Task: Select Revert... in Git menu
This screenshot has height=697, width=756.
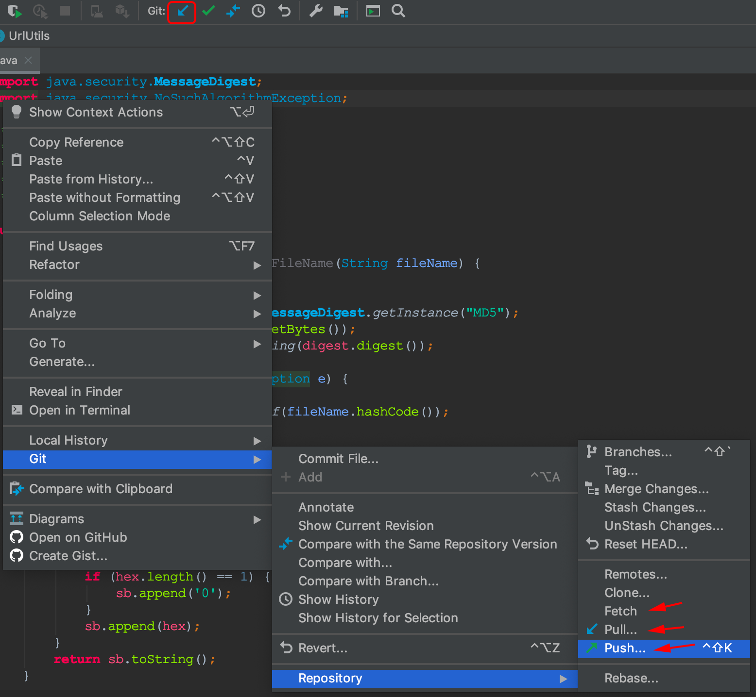Action: coord(425,648)
